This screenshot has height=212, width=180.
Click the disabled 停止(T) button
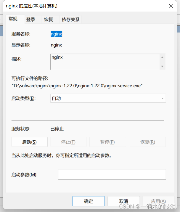68,142
